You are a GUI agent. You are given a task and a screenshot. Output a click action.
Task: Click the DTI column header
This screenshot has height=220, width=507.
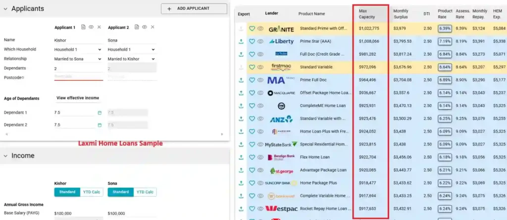[x=426, y=14]
